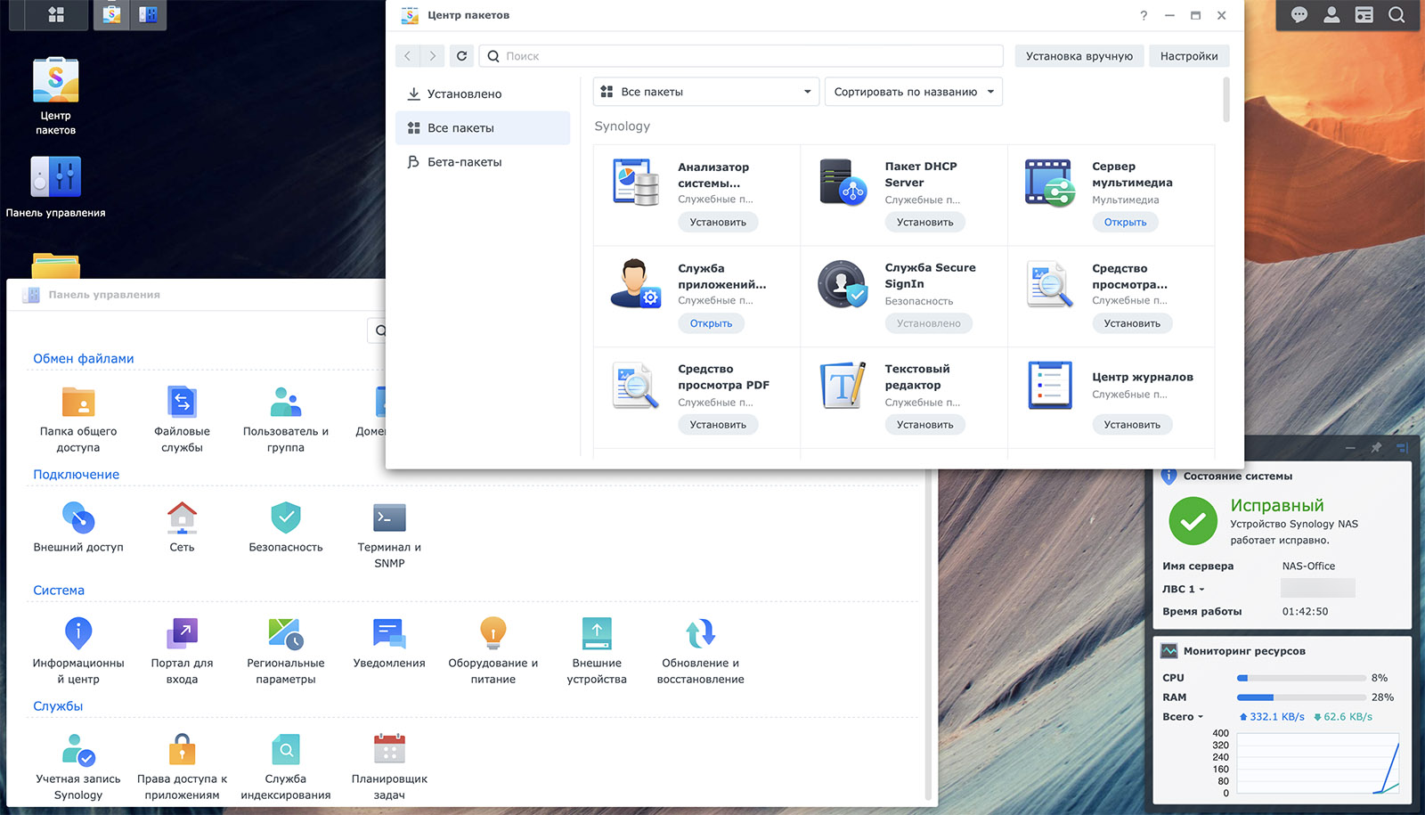Expand the 'ЛВС 1' network selector
This screenshot has width=1425, height=815.
tap(1184, 589)
